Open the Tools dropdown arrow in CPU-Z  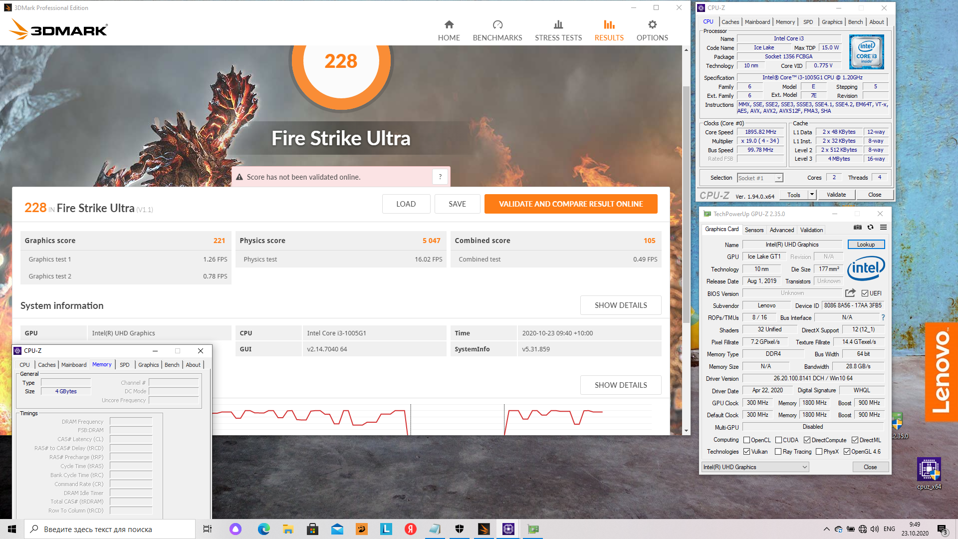coord(812,195)
